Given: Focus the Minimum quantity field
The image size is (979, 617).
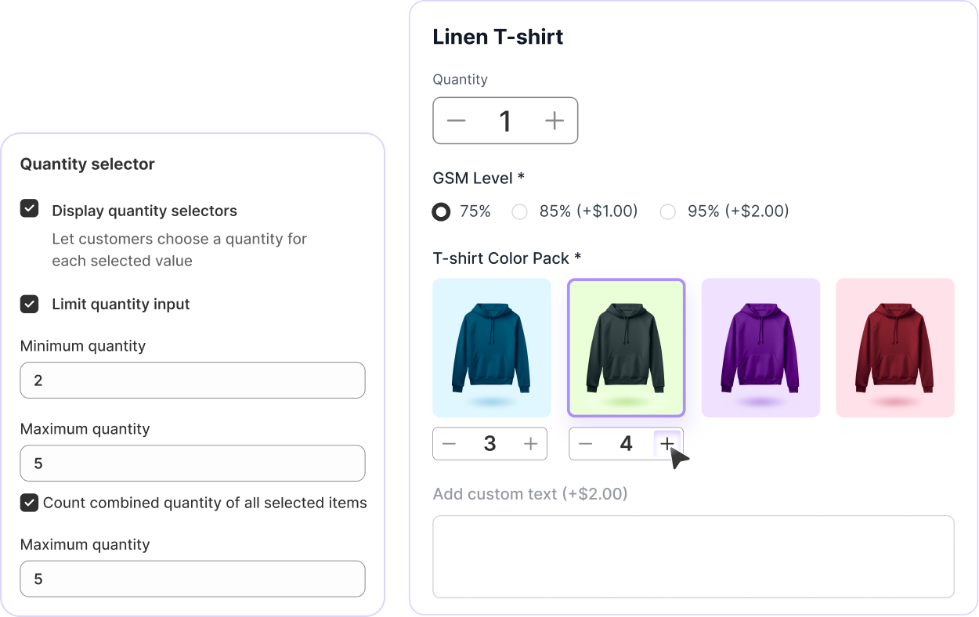Looking at the screenshot, I should [x=193, y=381].
